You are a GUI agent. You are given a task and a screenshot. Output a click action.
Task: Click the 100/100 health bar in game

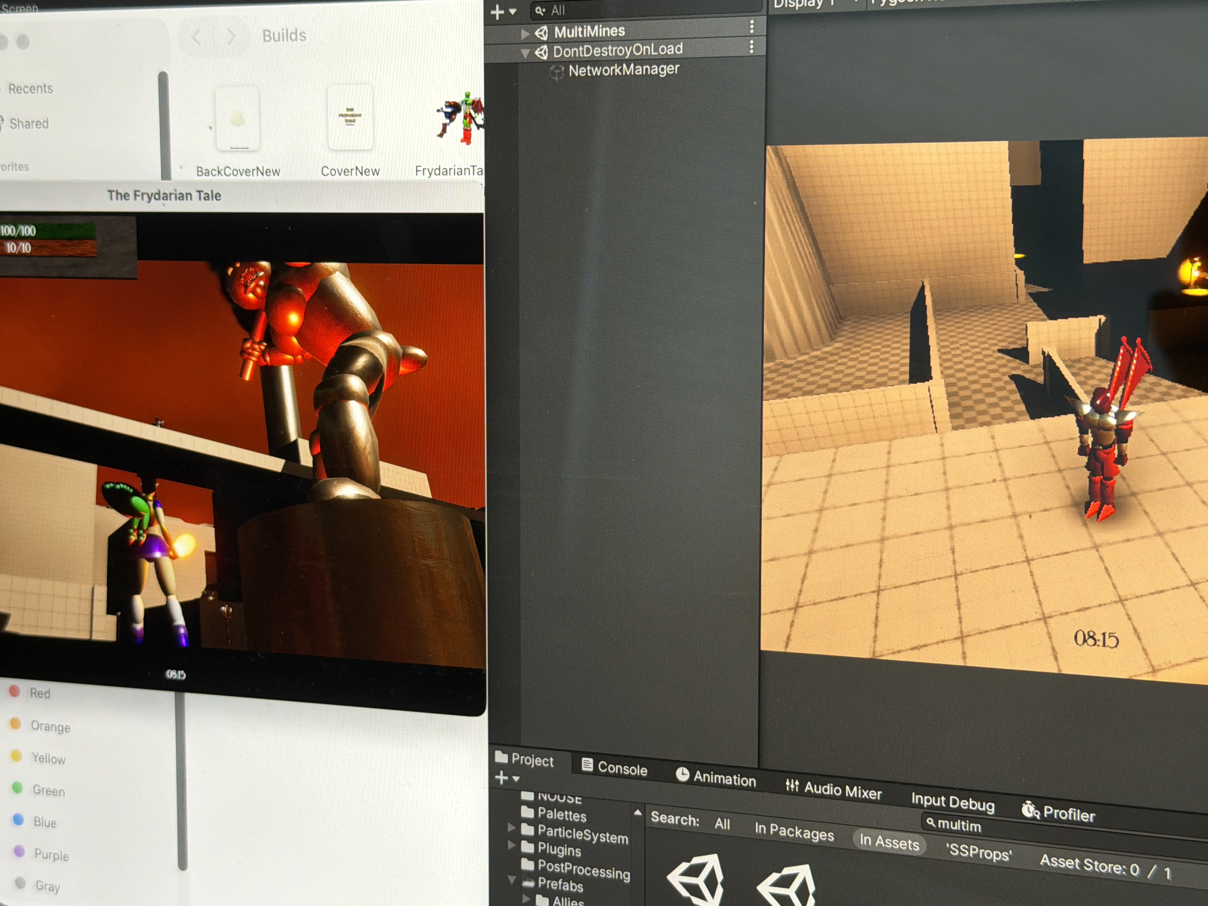coord(48,231)
